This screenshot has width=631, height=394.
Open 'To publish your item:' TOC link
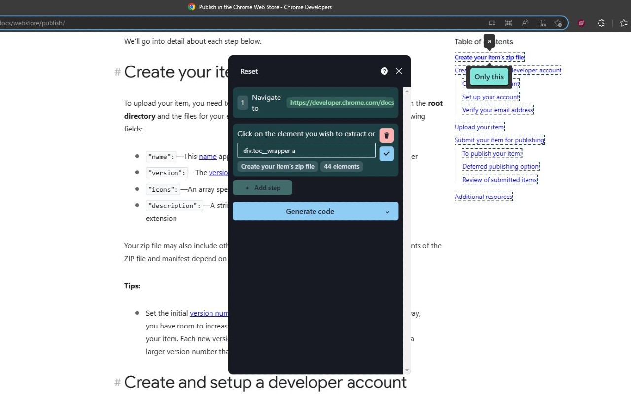click(x=492, y=154)
